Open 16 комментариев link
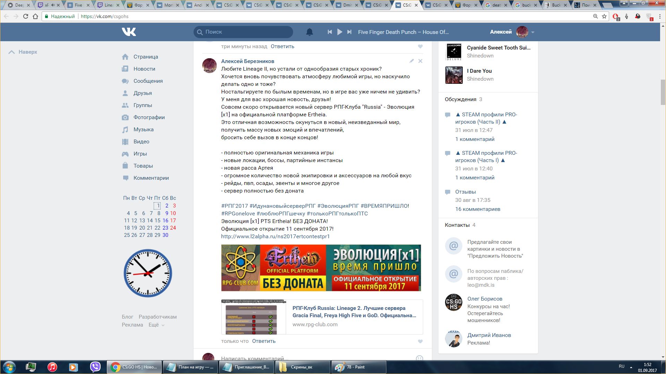 pos(478,209)
